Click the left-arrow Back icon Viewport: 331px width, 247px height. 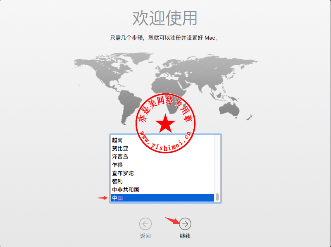(145, 224)
